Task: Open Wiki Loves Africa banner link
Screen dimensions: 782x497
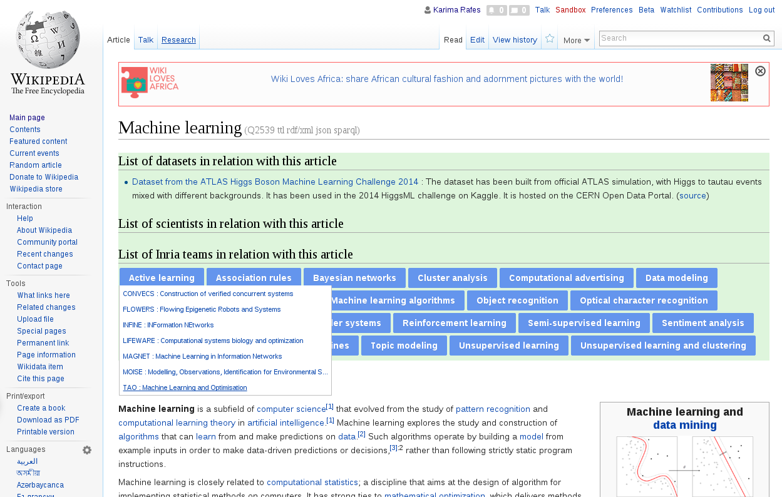Action: pos(447,79)
